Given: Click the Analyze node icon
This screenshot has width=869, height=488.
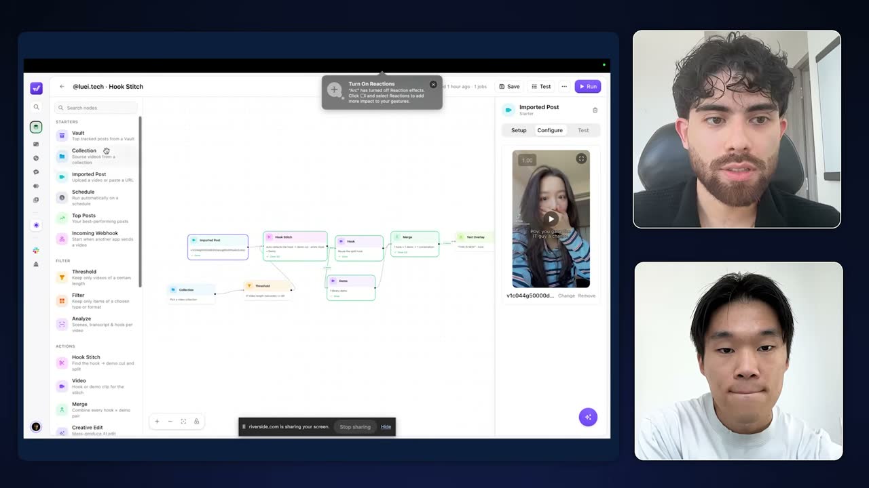Looking at the screenshot, I should click(62, 325).
